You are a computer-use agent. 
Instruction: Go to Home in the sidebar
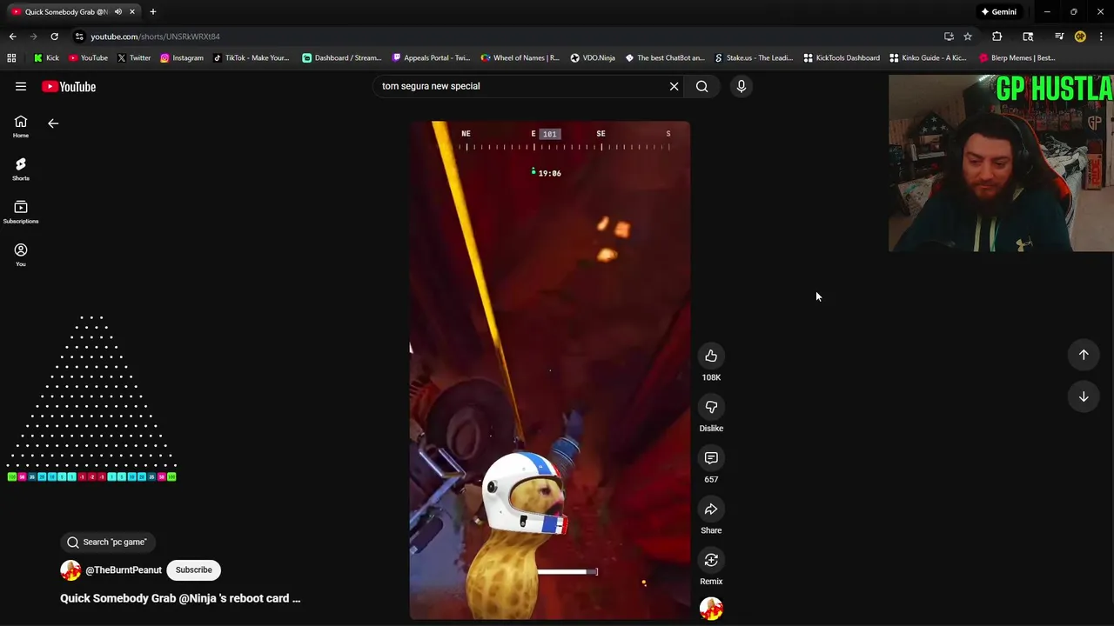(x=21, y=127)
